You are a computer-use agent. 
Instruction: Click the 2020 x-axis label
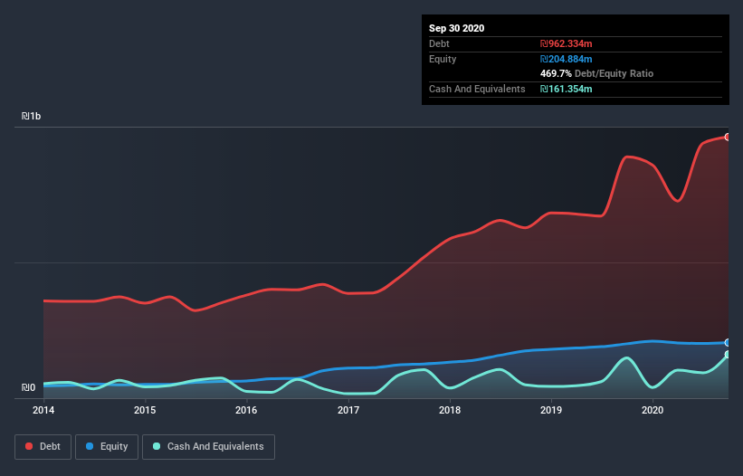[653, 410]
